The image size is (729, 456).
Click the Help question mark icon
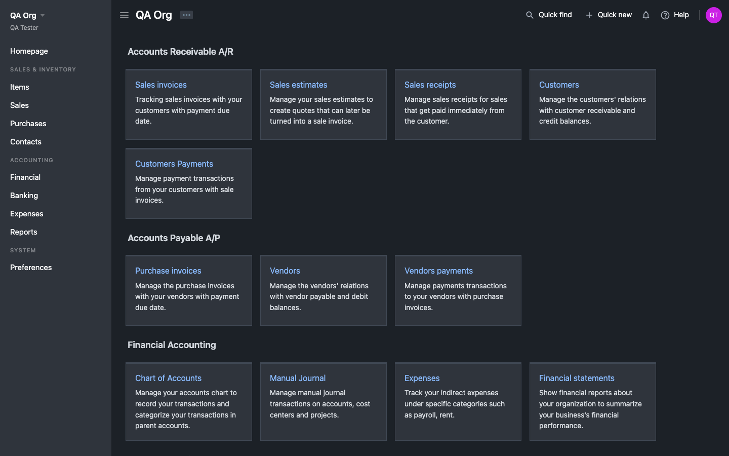665,15
